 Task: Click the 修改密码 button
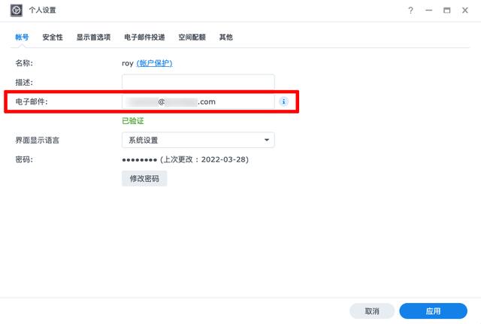click(x=144, y=179)
